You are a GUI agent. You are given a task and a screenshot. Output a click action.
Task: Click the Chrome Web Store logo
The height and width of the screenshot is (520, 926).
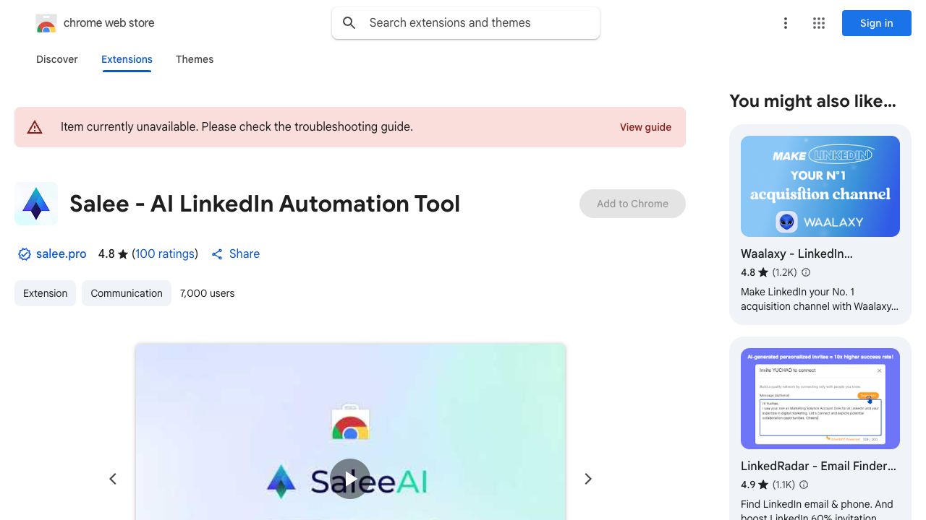tap(46, 23)
